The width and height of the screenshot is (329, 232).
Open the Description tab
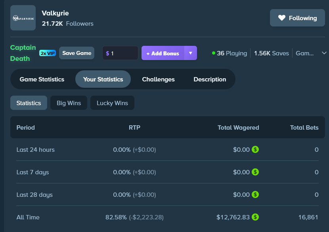point(210,79)
